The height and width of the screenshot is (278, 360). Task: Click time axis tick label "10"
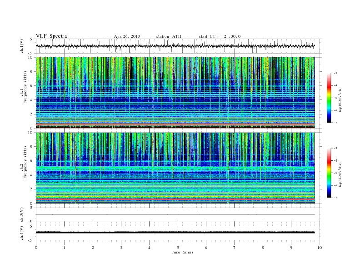click(x=320, y=248)
